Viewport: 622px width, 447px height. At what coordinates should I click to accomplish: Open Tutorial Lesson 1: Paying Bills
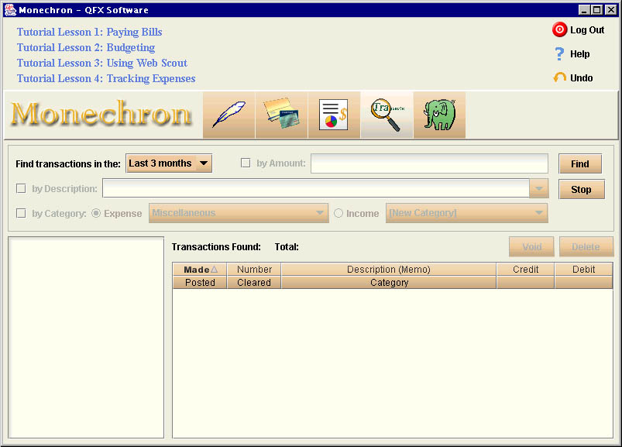[90, 33]
